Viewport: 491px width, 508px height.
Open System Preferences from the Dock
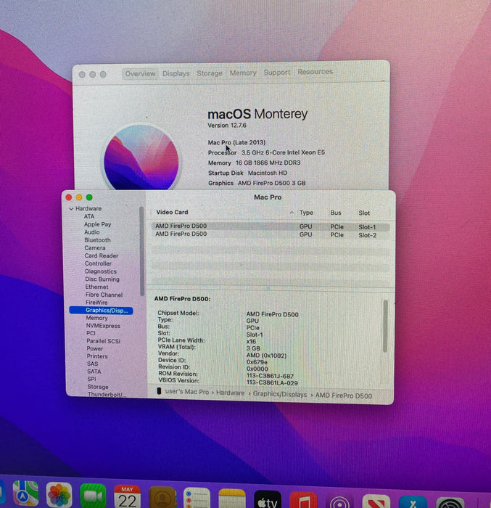click(x=450, y=503)
